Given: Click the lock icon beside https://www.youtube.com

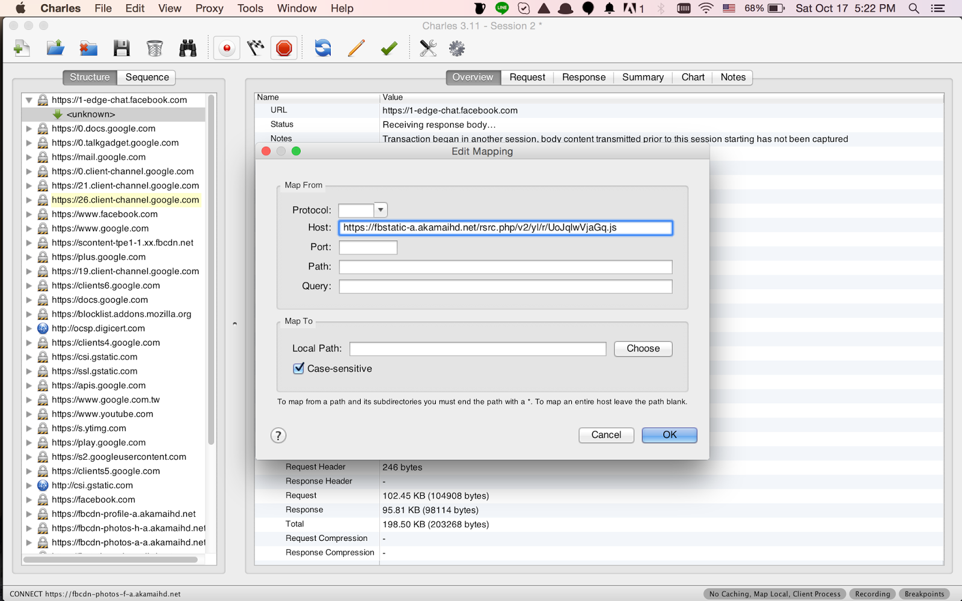Looking at the screenshot, I should pyautogui.click(x=43, y=414).
